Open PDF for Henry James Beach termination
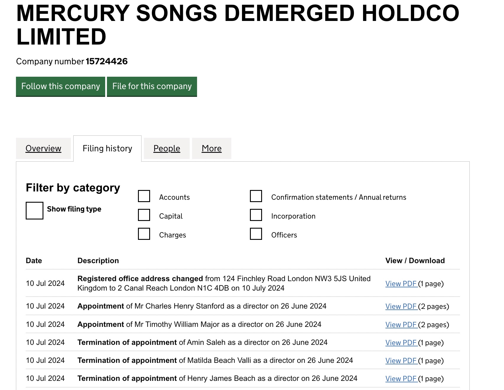 click(x=401, y=379)
